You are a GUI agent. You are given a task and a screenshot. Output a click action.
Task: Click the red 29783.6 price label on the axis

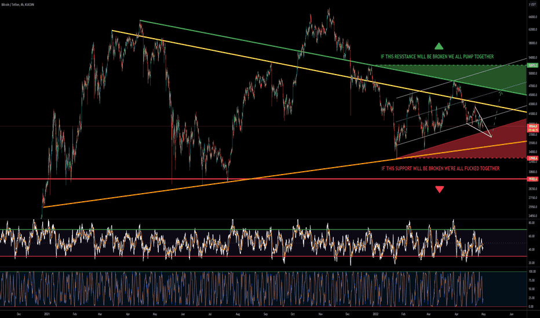point(533,179)
